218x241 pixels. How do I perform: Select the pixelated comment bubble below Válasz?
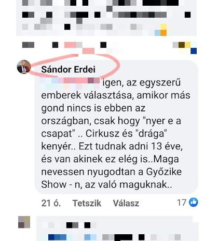(x=117, y=229)
